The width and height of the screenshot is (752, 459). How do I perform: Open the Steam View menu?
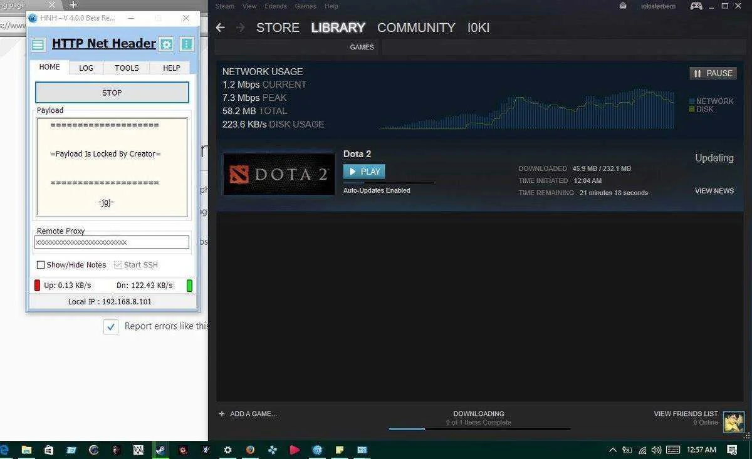[249, 6]
